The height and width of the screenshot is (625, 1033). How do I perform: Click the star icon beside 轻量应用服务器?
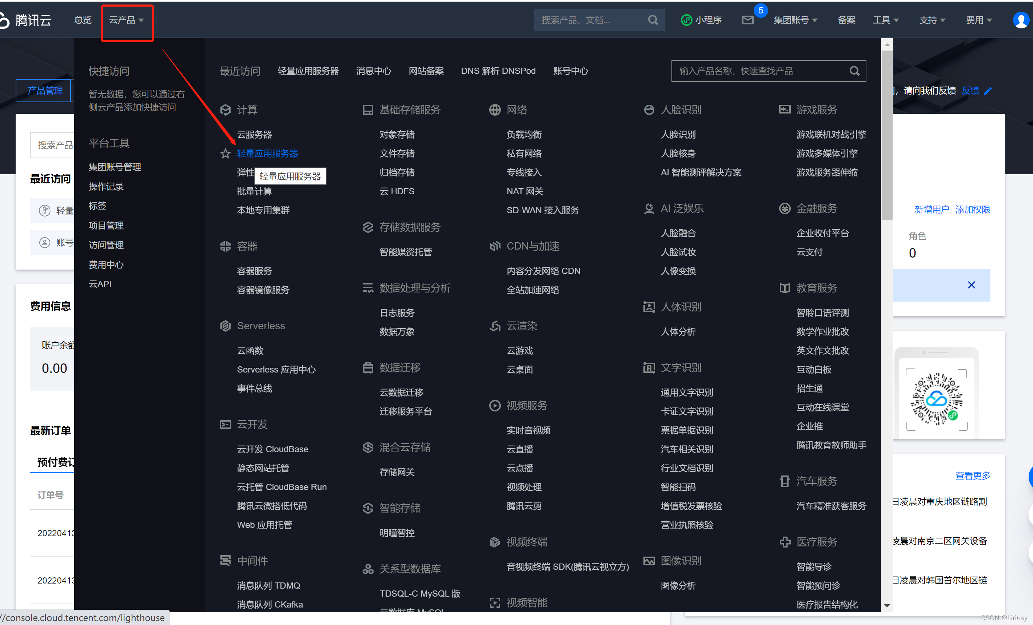coord(226,154)
